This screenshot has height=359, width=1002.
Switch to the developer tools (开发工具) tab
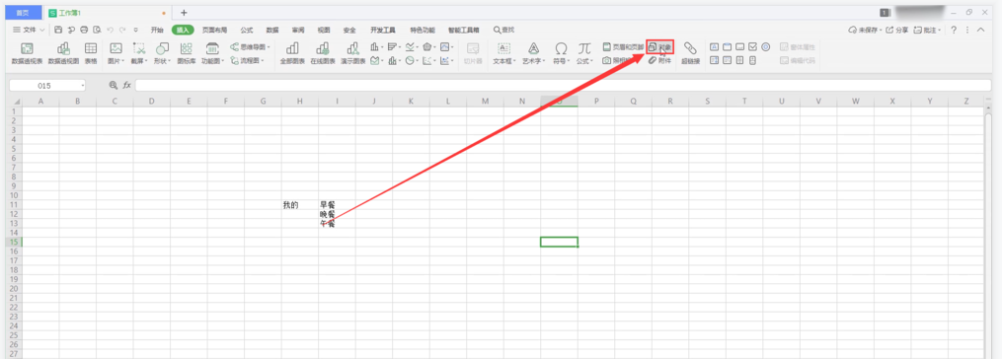383,30
